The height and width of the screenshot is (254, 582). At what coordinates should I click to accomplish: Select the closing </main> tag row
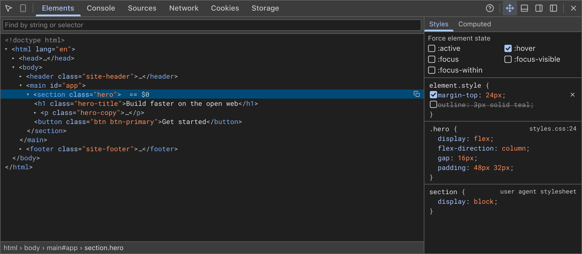tap(212, 140)
